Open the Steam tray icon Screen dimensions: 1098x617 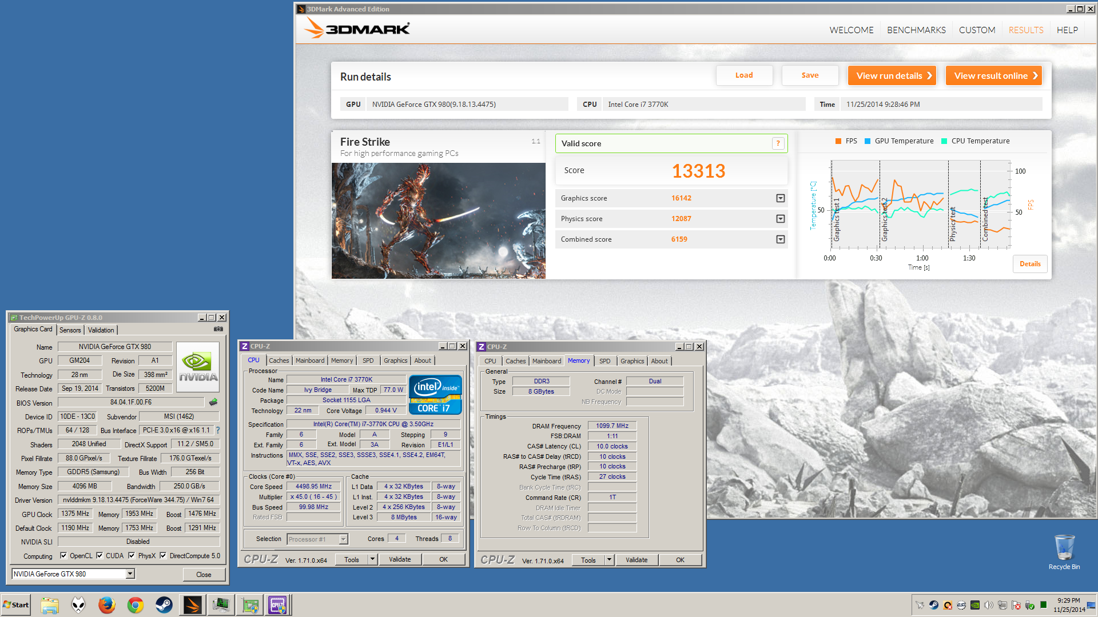[934, 605]
